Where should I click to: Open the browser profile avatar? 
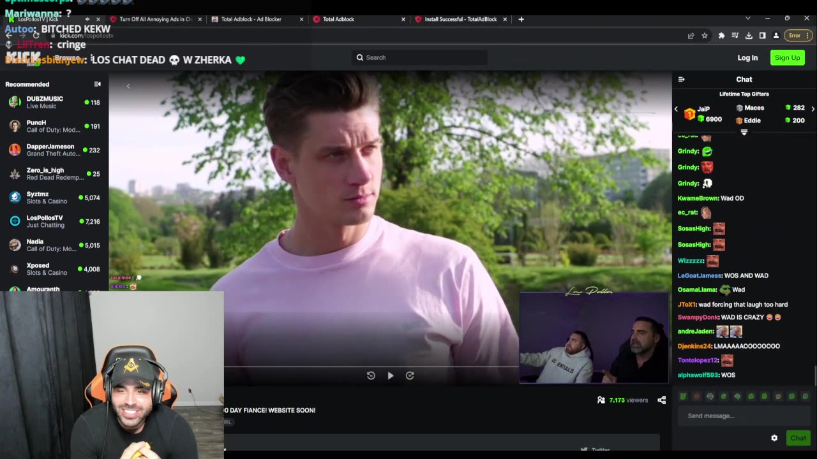tap(776, 36)
